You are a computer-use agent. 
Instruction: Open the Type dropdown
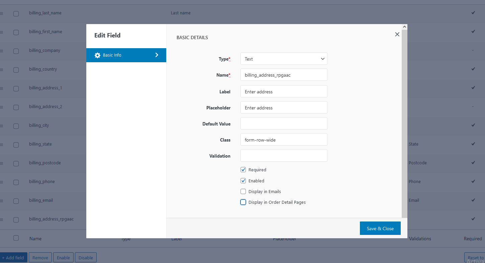click(284, 59)
